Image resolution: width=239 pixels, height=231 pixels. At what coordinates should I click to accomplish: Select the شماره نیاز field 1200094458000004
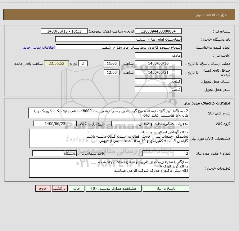(158, 31)
